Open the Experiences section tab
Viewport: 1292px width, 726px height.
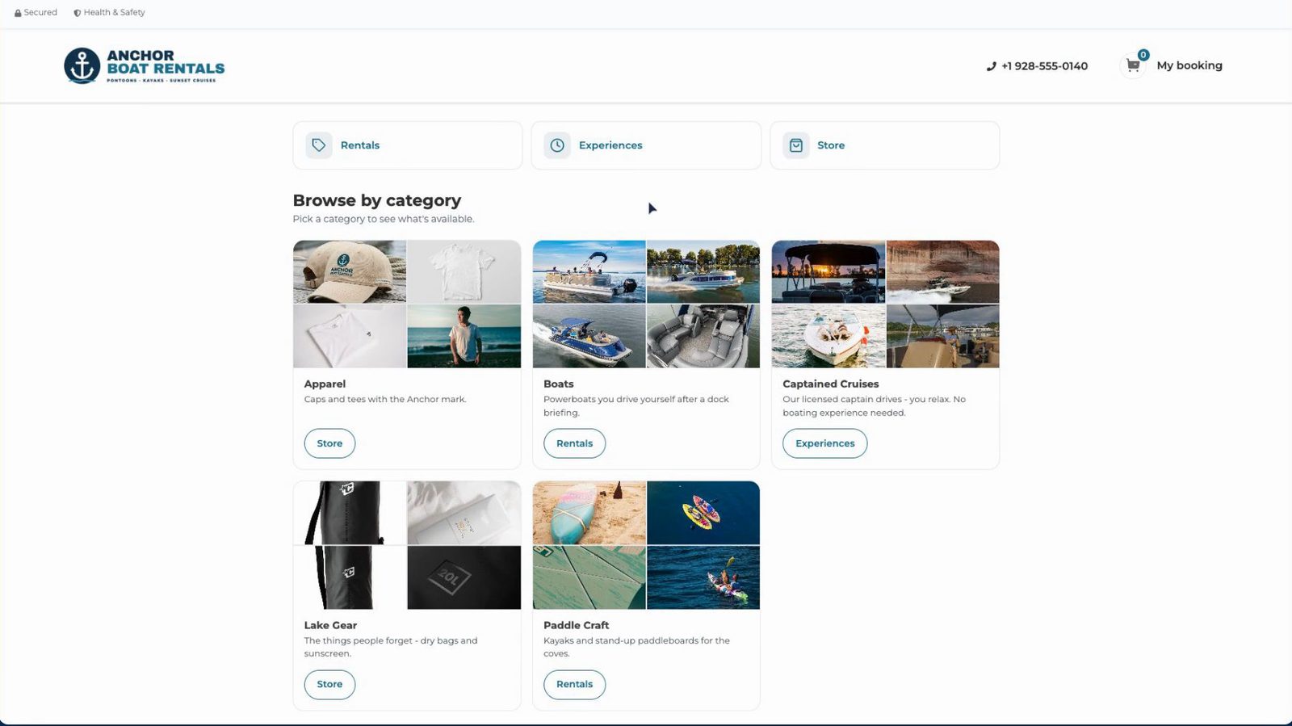[646, 145]
